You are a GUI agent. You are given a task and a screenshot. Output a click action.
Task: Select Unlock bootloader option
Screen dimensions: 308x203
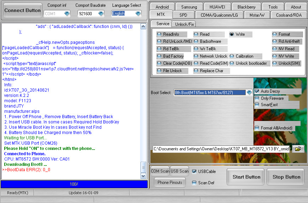[x=250, y=63]
